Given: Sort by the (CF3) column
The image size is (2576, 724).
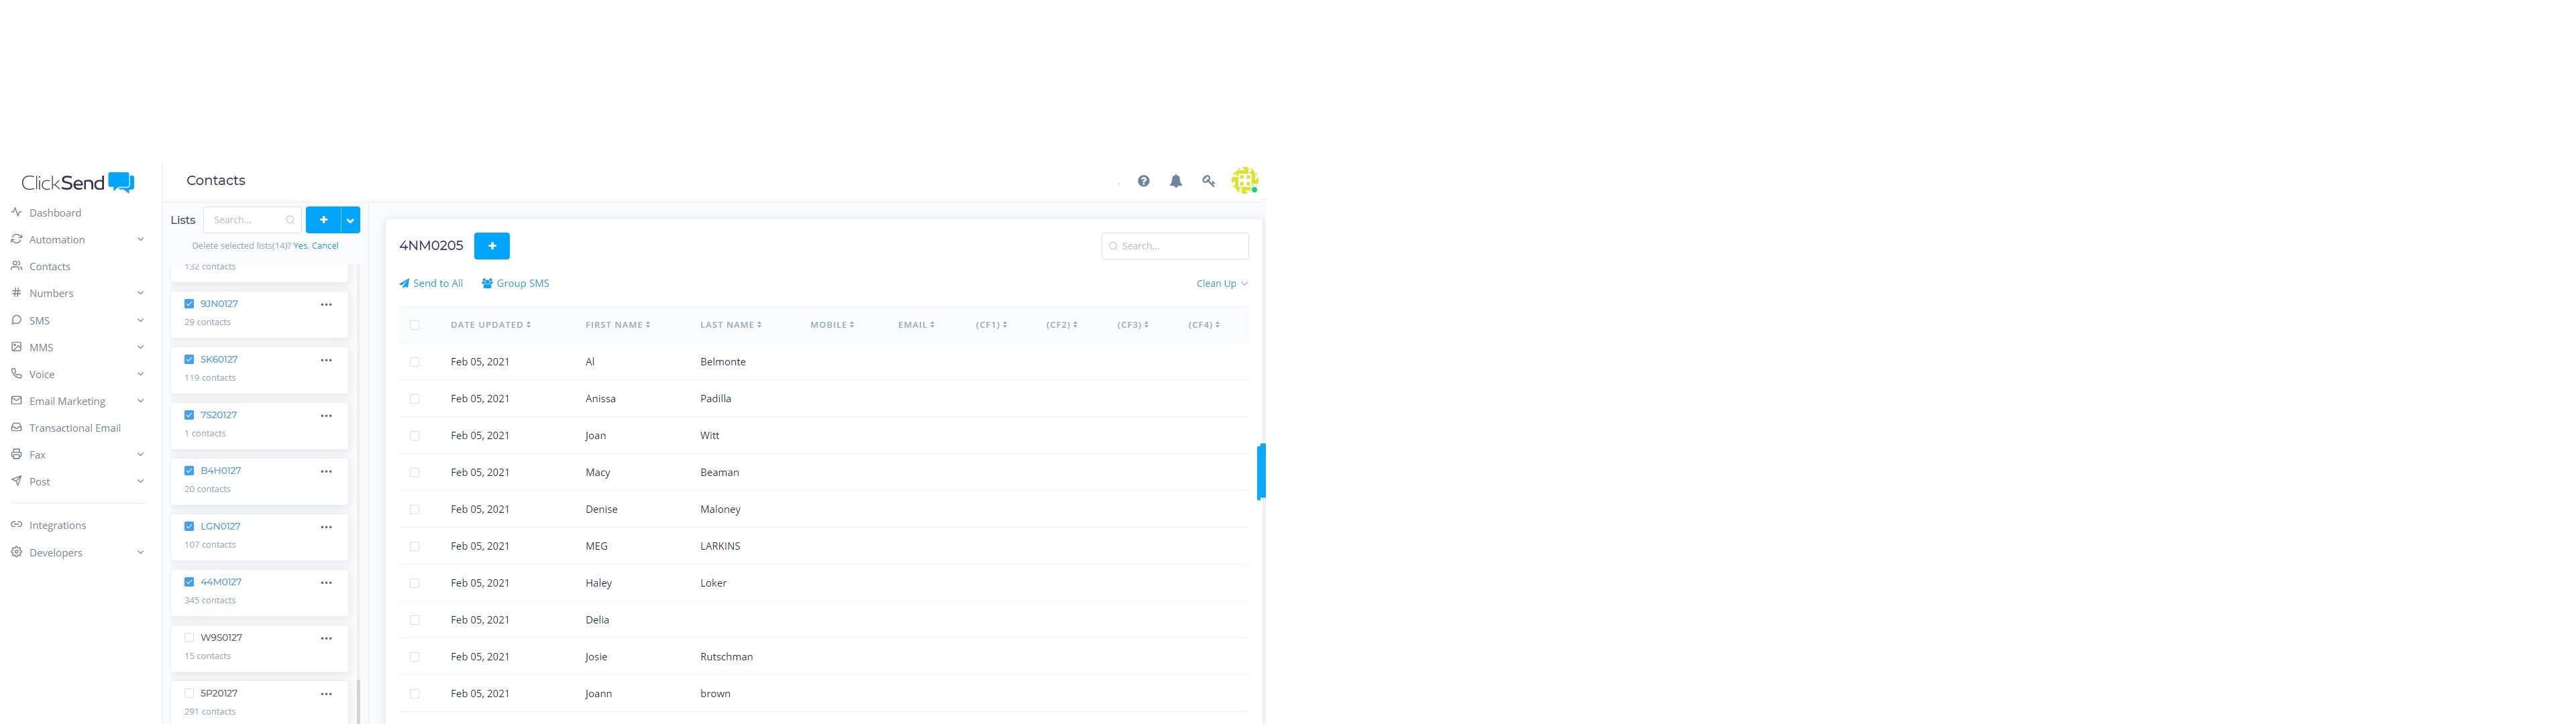Looking at the screenshot, I should [x=1133, y=325].
